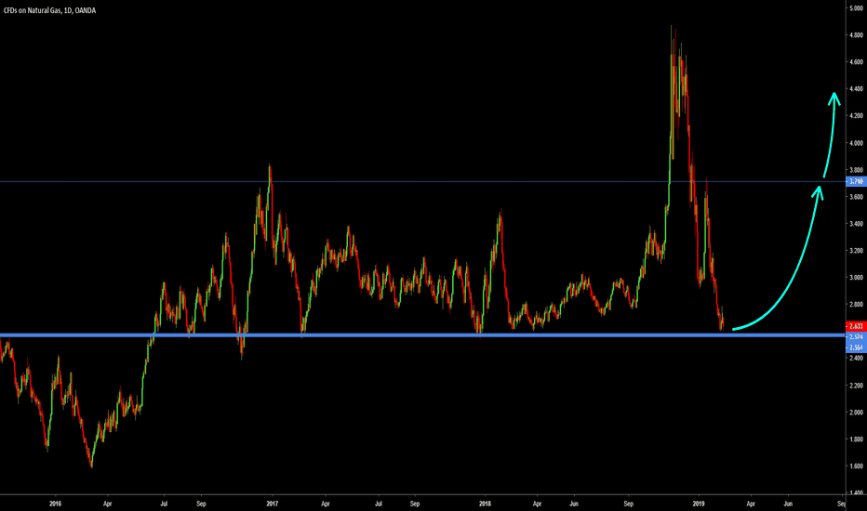Click the 2016 label on time axis

point(55,504)
